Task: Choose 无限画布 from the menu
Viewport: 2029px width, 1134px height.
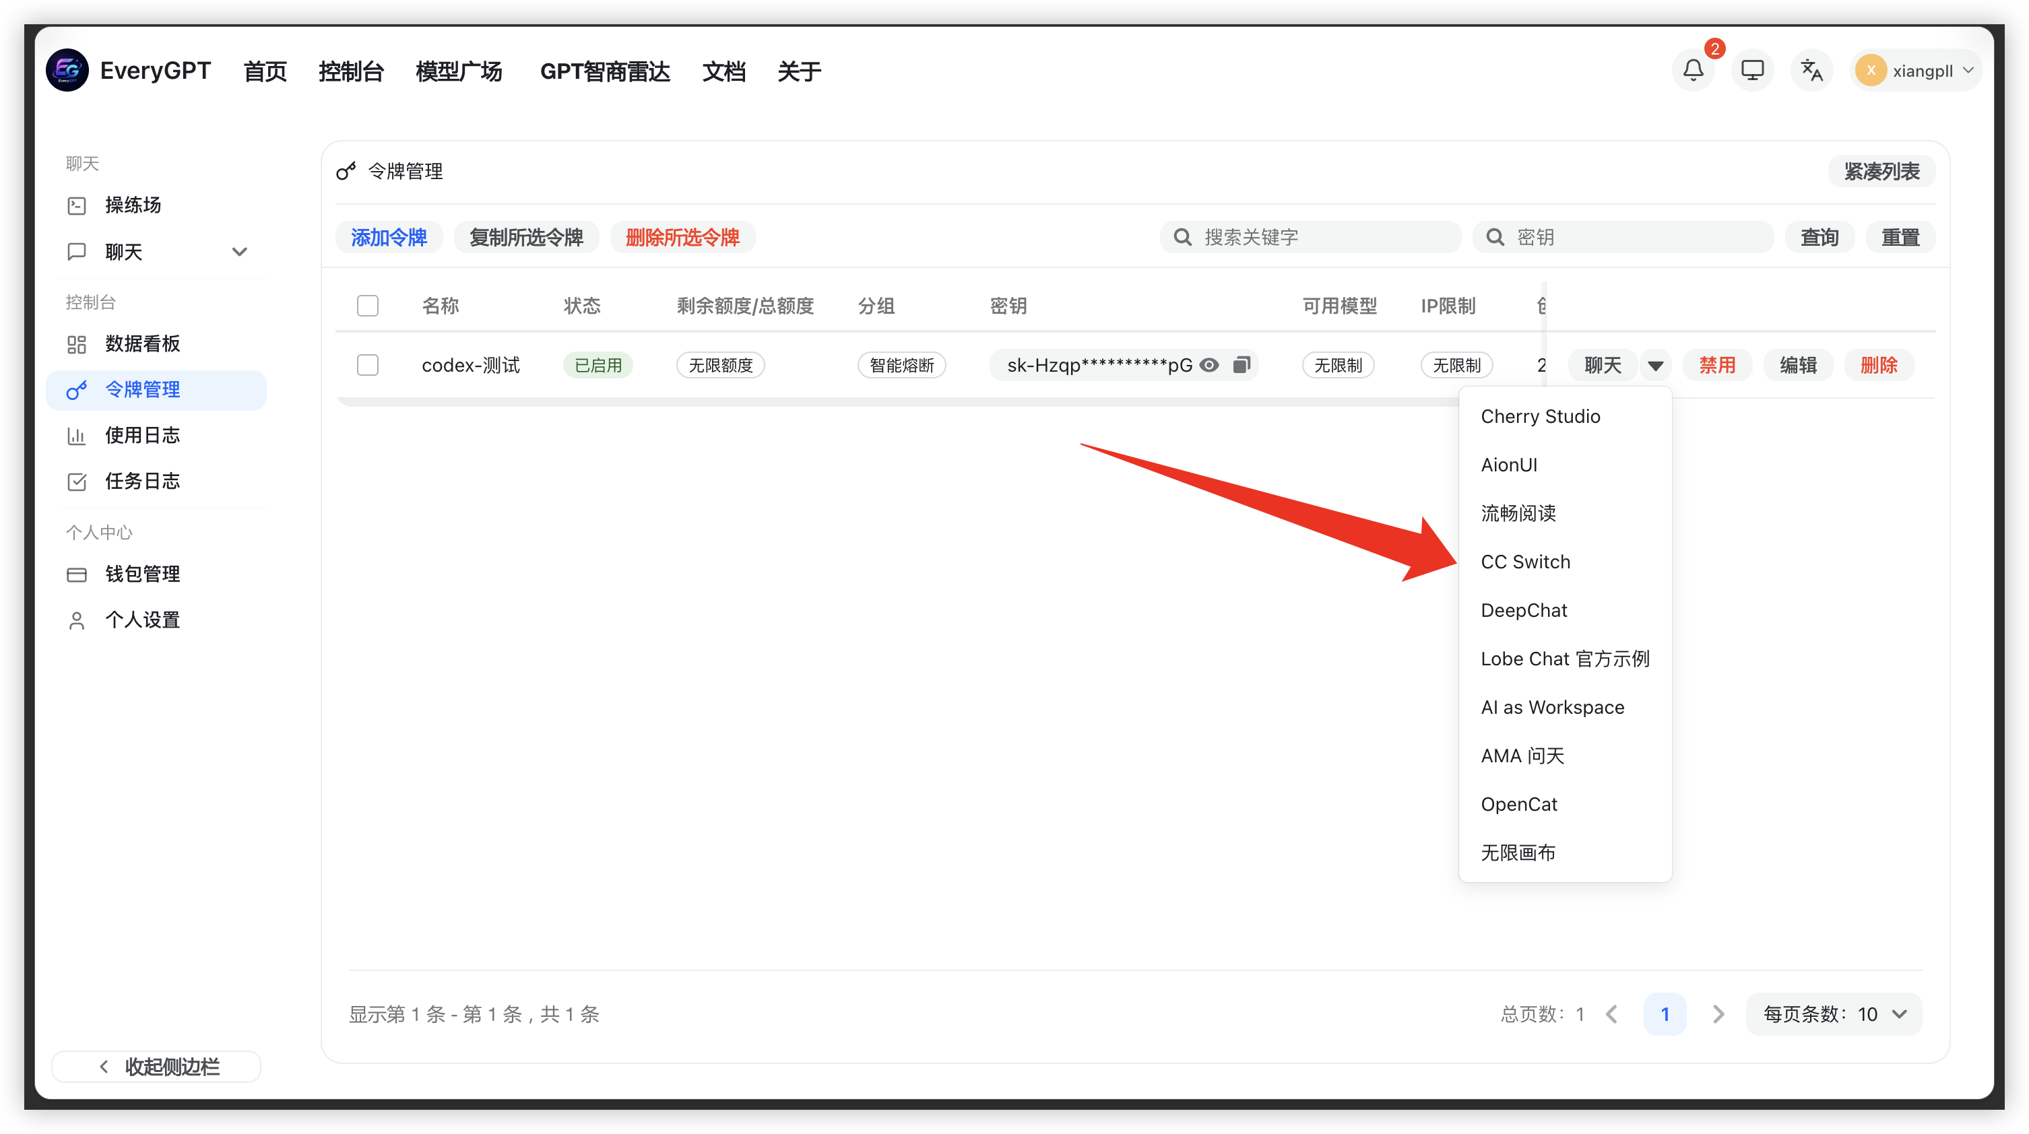Action: click(x=1565, y=853)
